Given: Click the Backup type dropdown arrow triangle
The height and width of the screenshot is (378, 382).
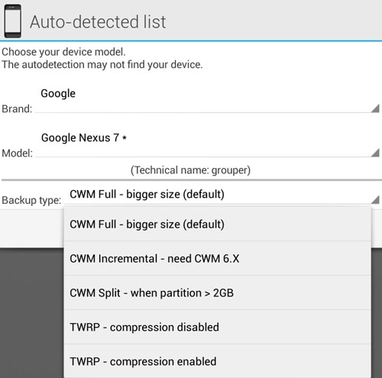Looking at the screenshot, I should click(375, 199).
